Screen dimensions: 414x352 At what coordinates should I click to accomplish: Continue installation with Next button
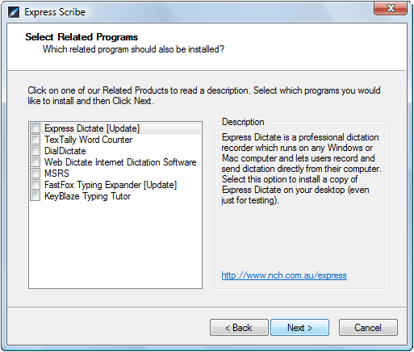pos(299,328)
